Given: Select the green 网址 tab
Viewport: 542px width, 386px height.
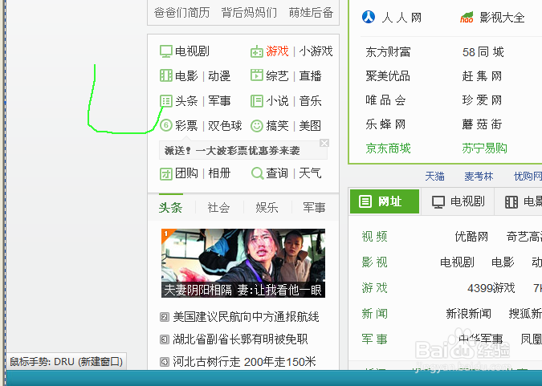Looking at the screenshot, I should [385, 201].
